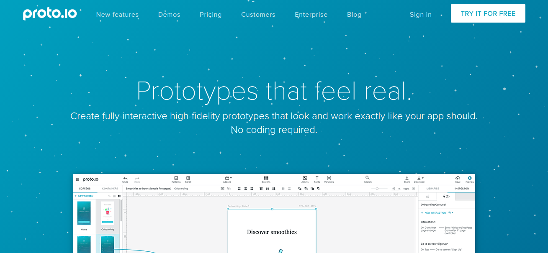This screenshot has width=548, height=253.
Task: Click the Onboarding breadcrumb beside the project name
Action: coord(181,189)
